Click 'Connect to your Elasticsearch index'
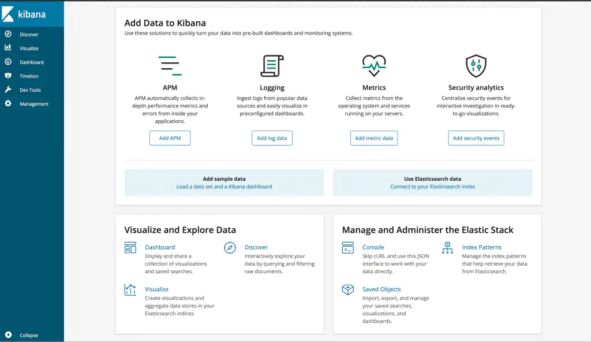Viewport: 591px width, 342px height. [432, 187]
